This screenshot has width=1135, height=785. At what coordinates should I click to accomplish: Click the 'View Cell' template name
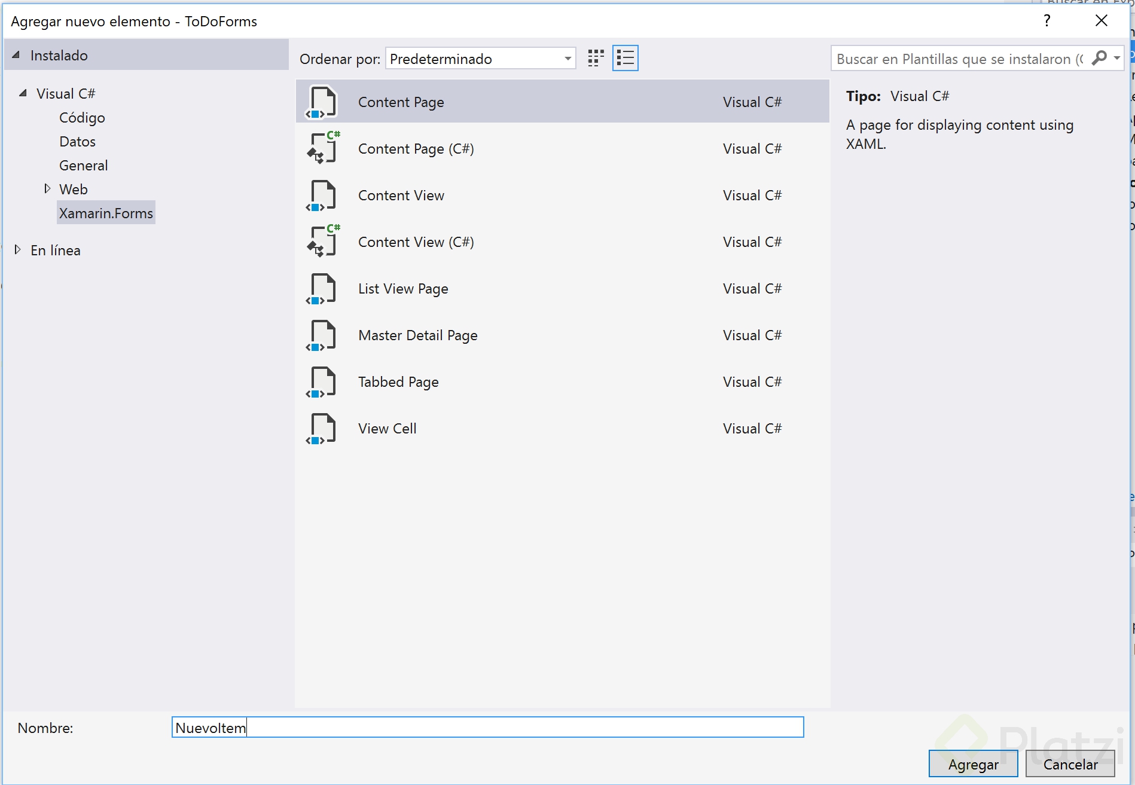[x=388, y=429]
